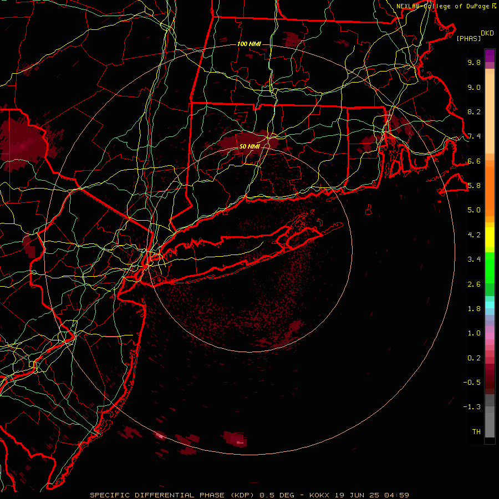Image resolution: width=499 pixels, height=499 pixels.
Task: Click the DKD product label
Action: click(x=487, y=33)
